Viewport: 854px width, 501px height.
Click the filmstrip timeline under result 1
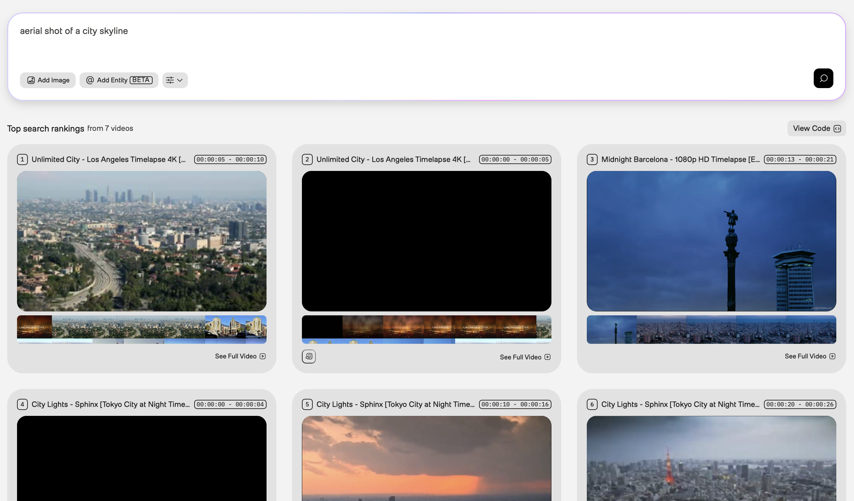tap(142, 329)
